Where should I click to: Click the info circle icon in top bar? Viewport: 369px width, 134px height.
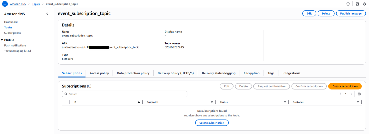(348, 4)
